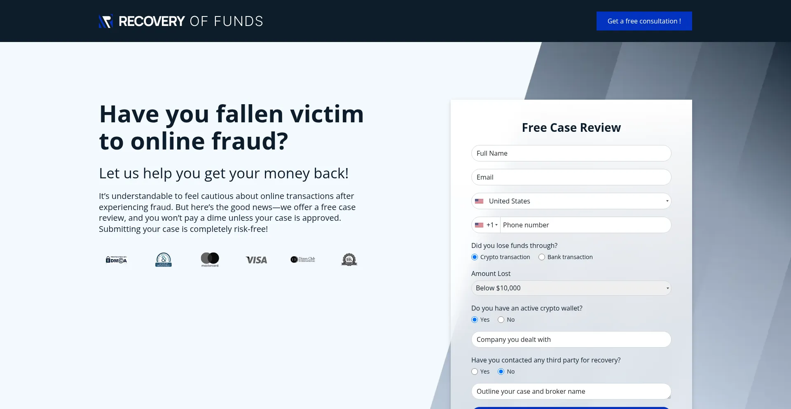
Task: Click the VISA logo
Action: point(256,260)
